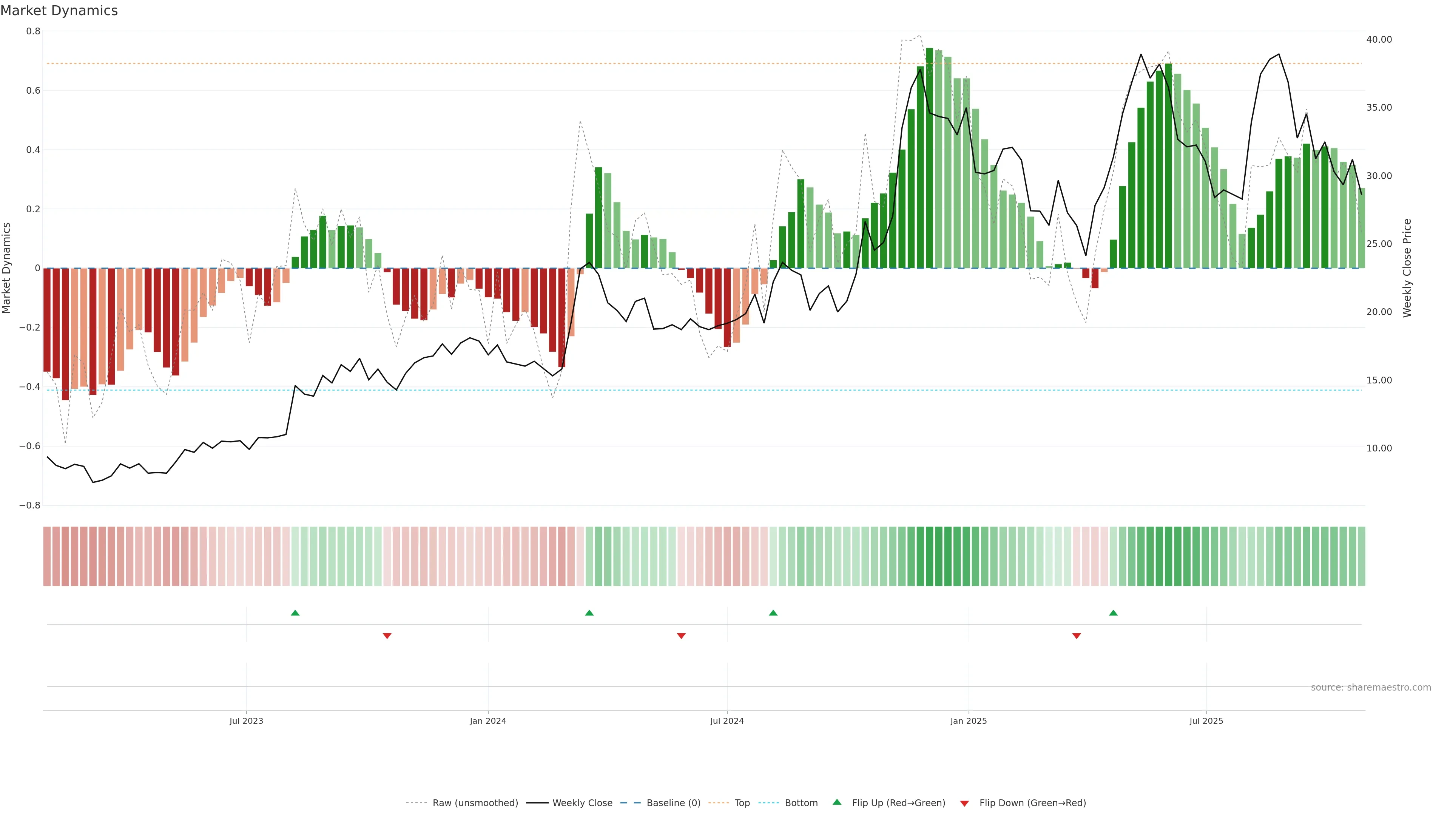The height and width of the screenshot is (816, 1450).
Task: Click the Flip Up legend triangle icon
Action: (x=837, y=802)
